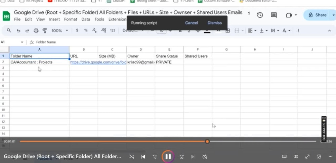Open the player volume control
336x163 pixels.
tap(296, 157)
